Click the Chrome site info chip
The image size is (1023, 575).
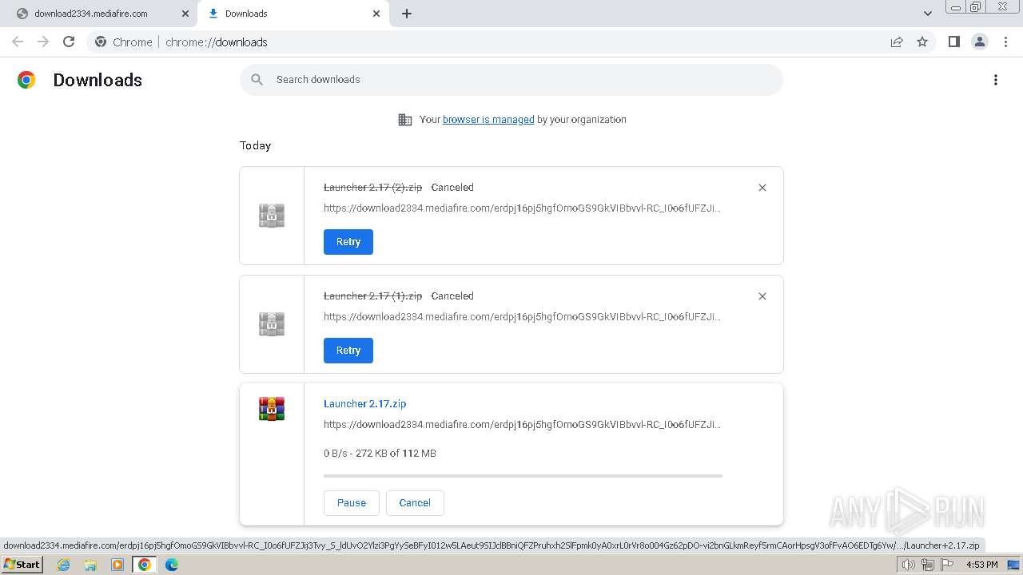[124, 42]
